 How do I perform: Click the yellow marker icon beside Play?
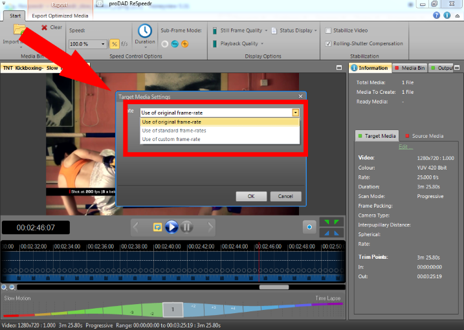(x=157, y=226)
